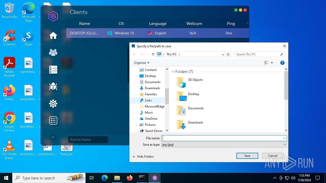Click the Cancel button

273,156
